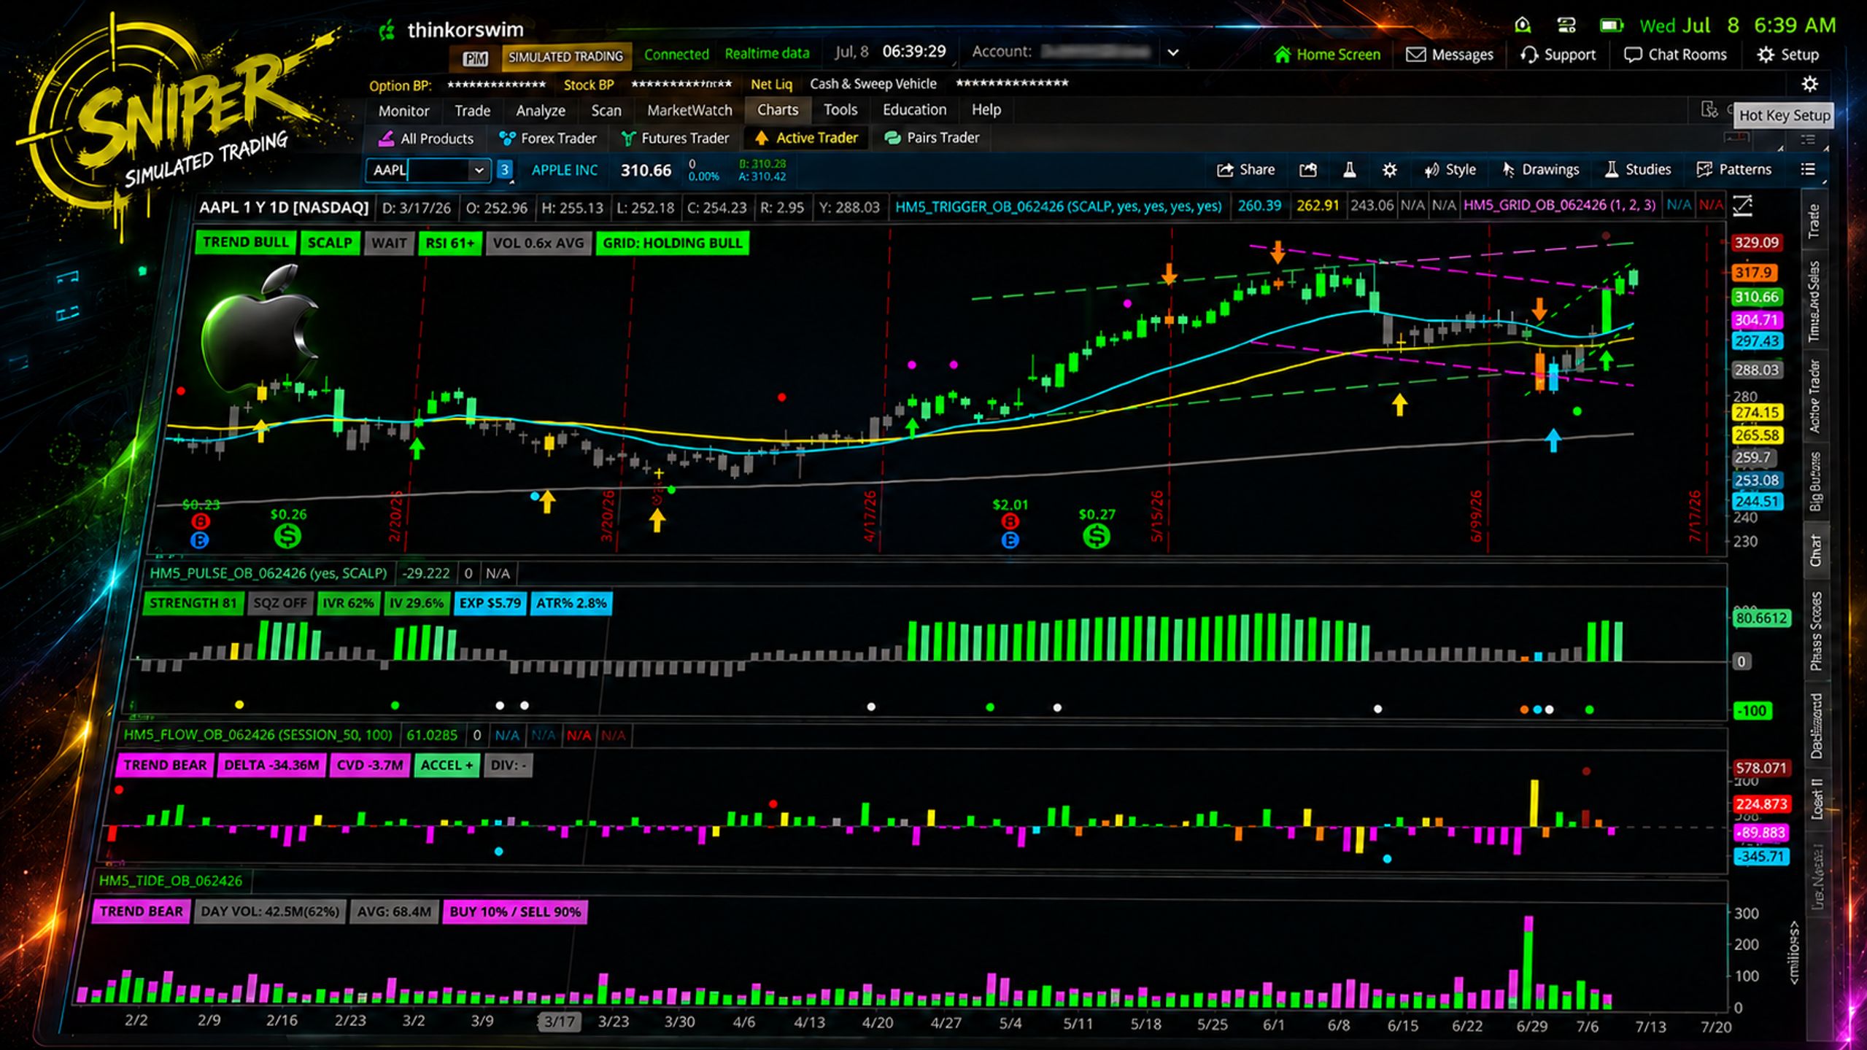This screenshot has width=1867, height=1050.
Task: Open the Patterns menu
Action: (1734, 170)
